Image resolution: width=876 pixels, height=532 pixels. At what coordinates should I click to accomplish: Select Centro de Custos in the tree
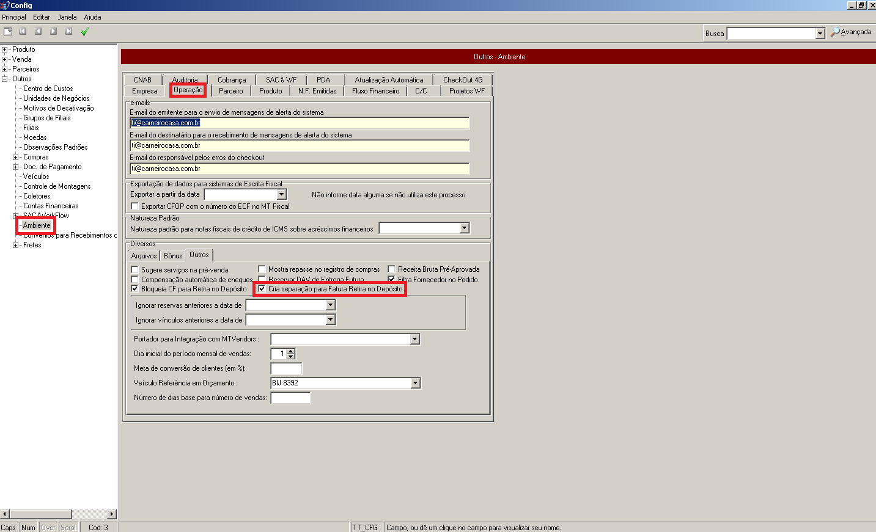pyautogui.click(x=48, y=89)
